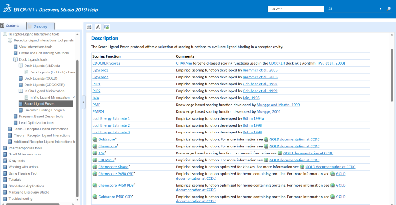
Task: Open the Jain, 1996 reference link
Action: pyautogui.click(x=251, y=98)
